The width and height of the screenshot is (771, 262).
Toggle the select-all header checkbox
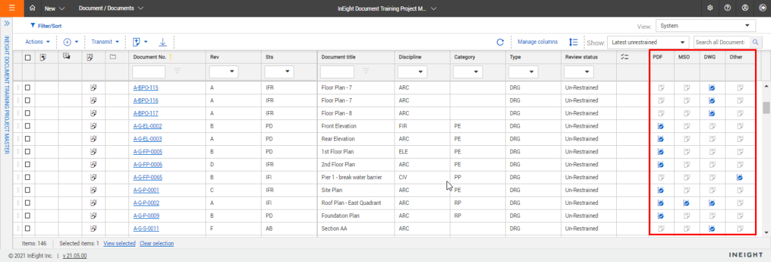pos(28,57)
